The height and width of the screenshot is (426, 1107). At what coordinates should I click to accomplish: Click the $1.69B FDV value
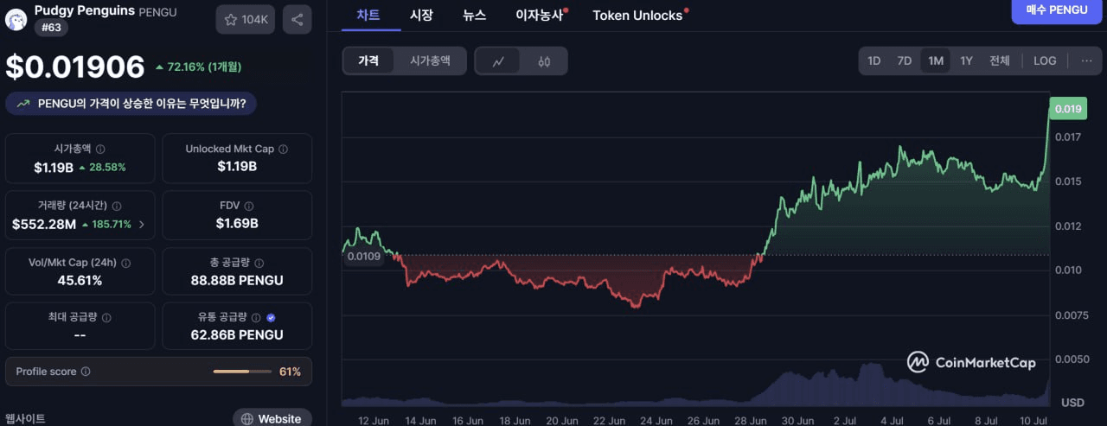click(237, 224)
